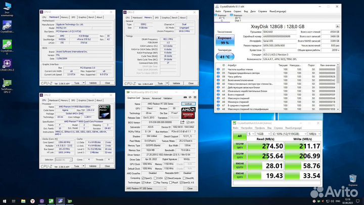The height and width of the screenshot is (205, 364).
Task: Toggle the Vulkan checkbox in GPU-Z
Action: [143, 183]
